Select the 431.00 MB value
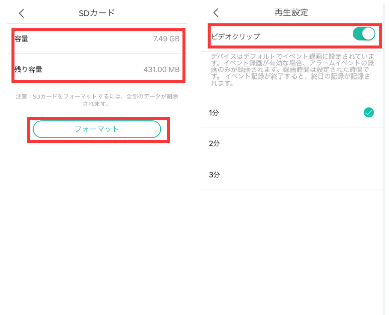 [161, 69]
